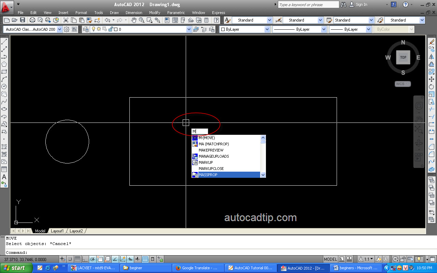Switch to the Layout2 tab
The image size is (437, 273).
coord(76,231)
